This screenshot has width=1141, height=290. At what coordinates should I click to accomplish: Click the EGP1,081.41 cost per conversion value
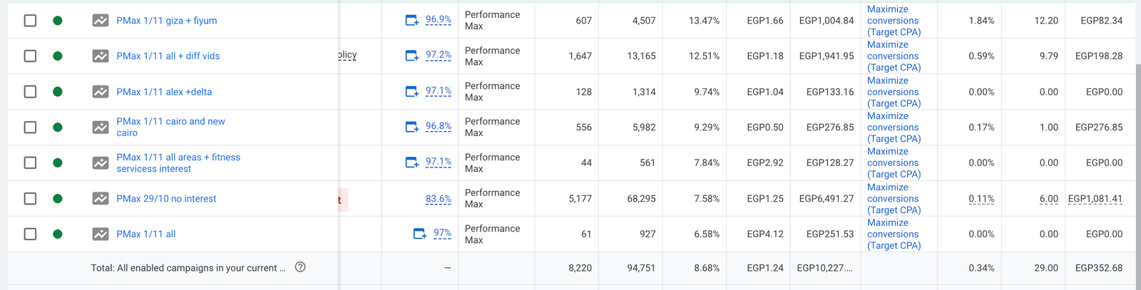pos(1095,199)
